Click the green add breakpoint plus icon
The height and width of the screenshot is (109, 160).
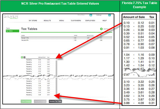coord(22,57)
